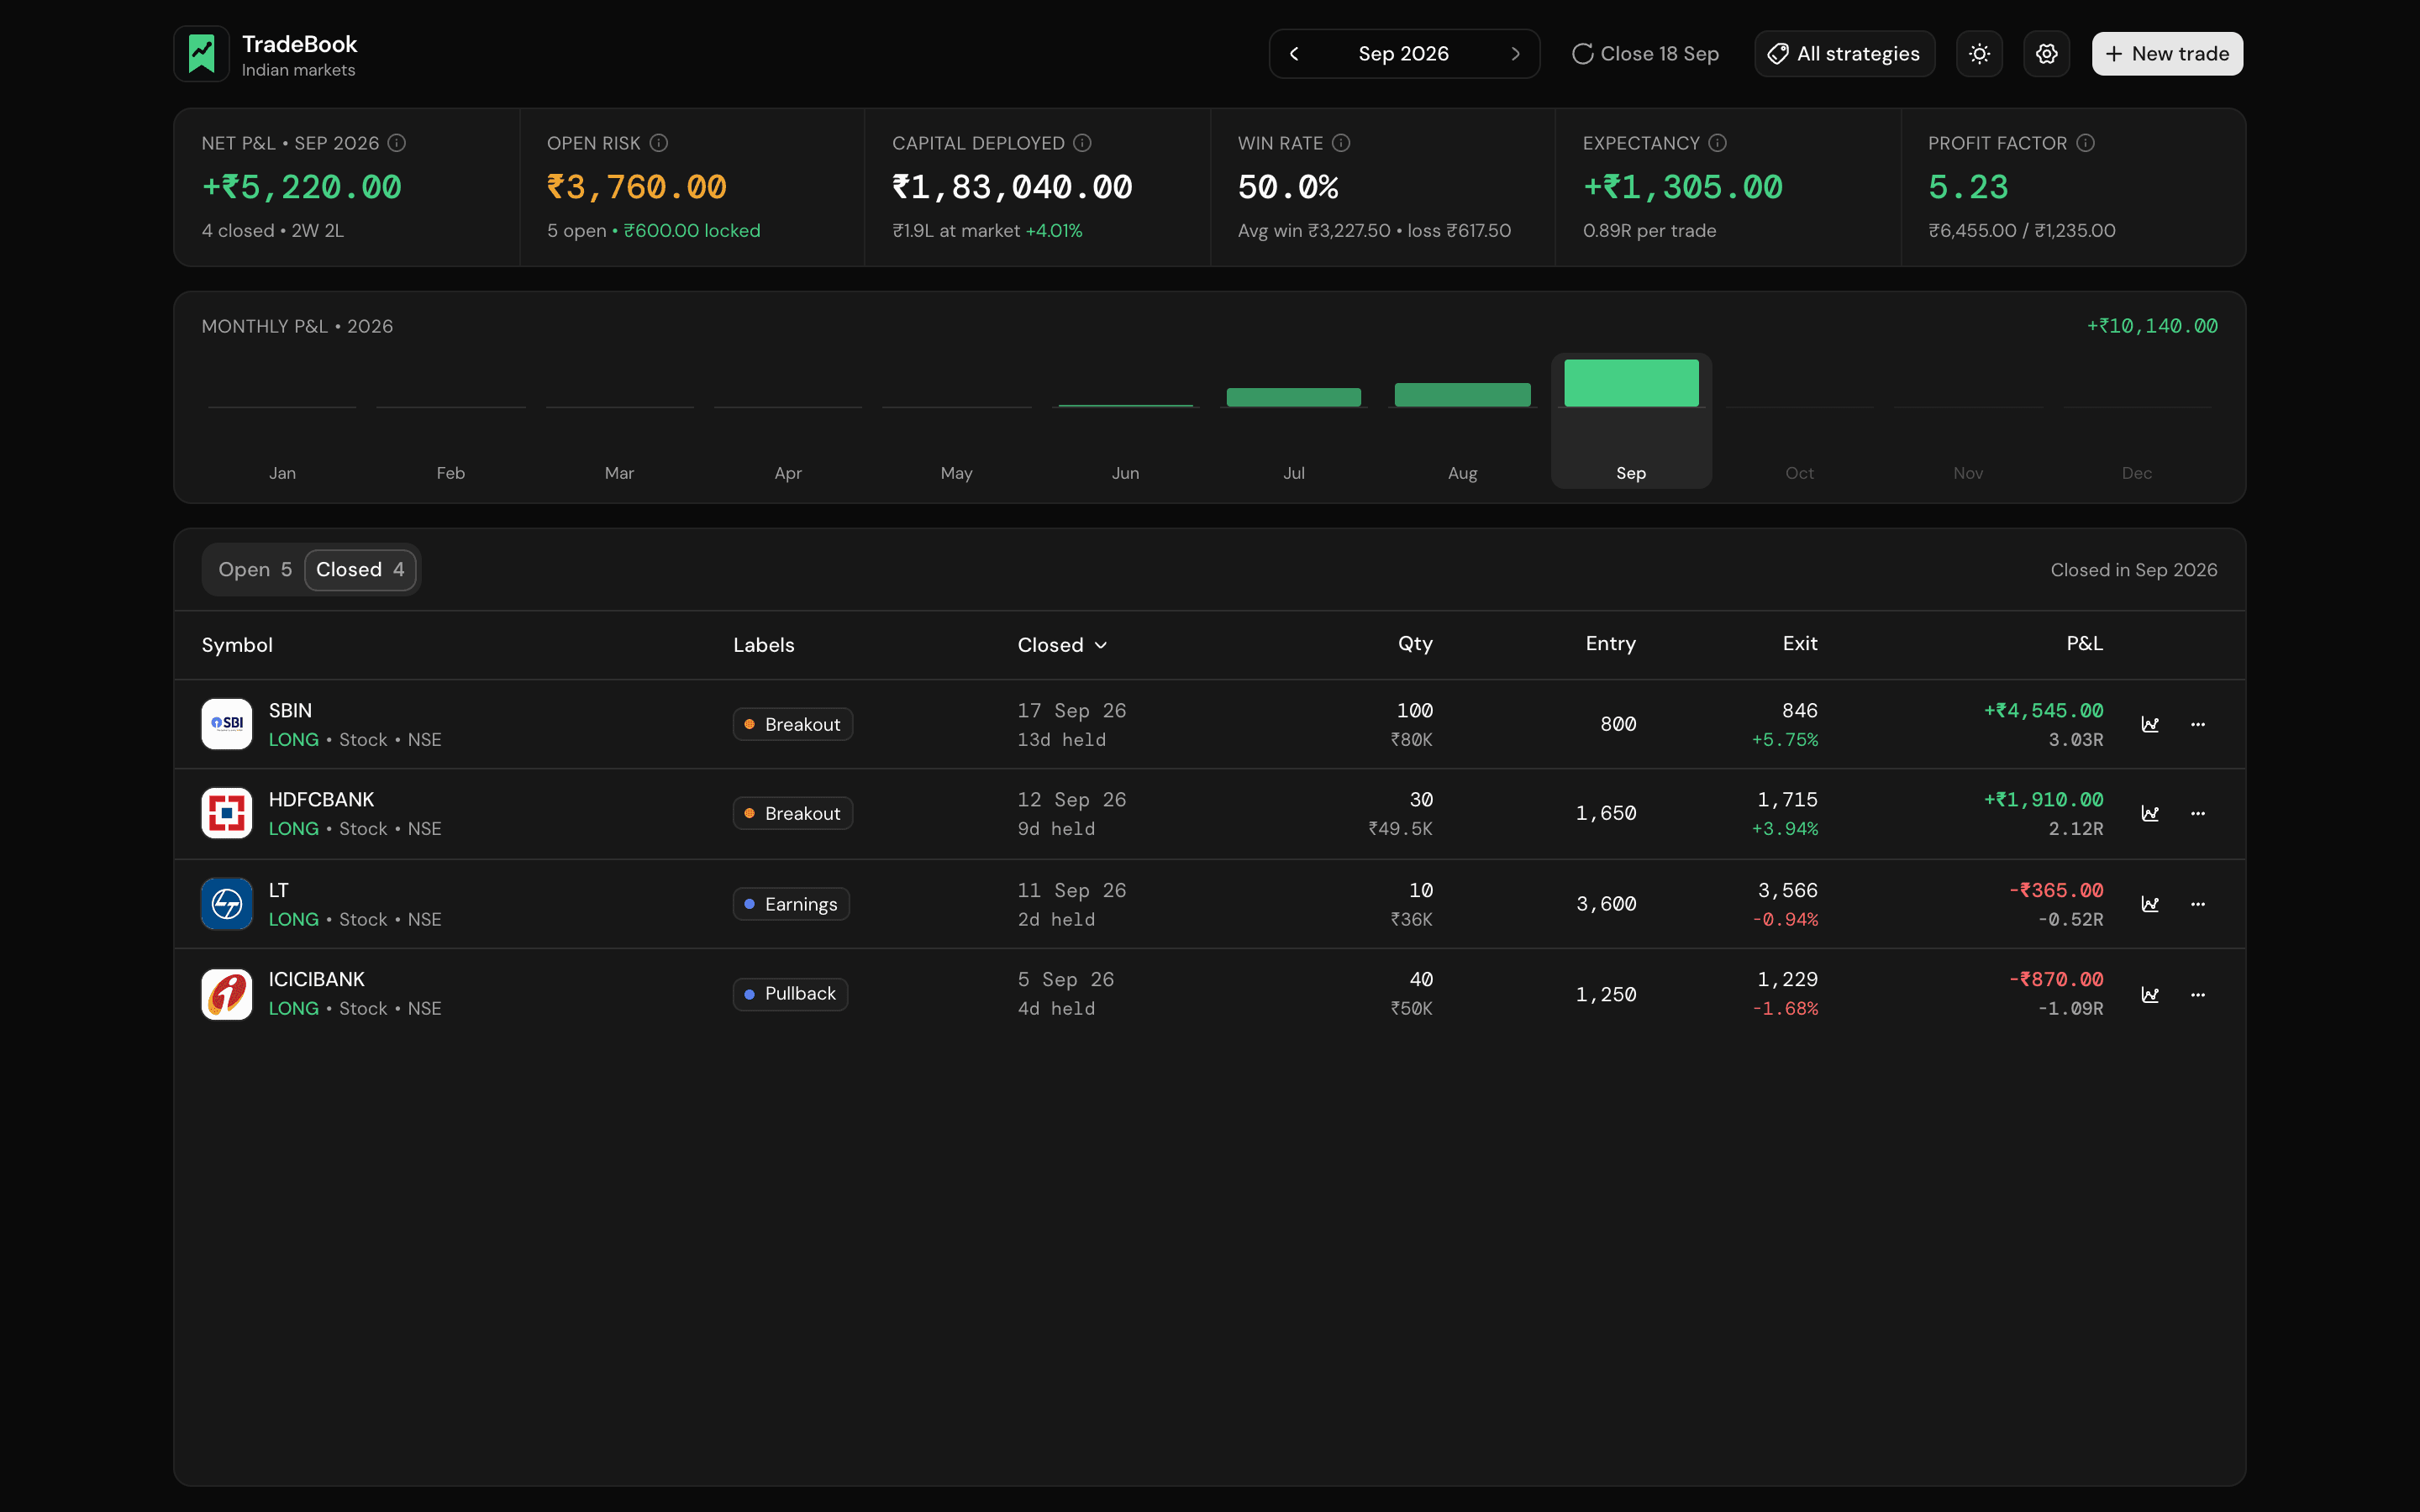Open settings gear icon

coord(2046,54)
